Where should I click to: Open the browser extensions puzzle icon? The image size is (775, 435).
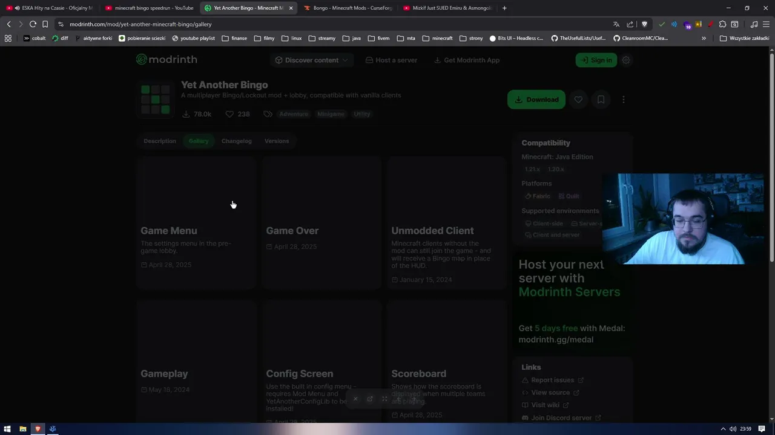(722, 24)
